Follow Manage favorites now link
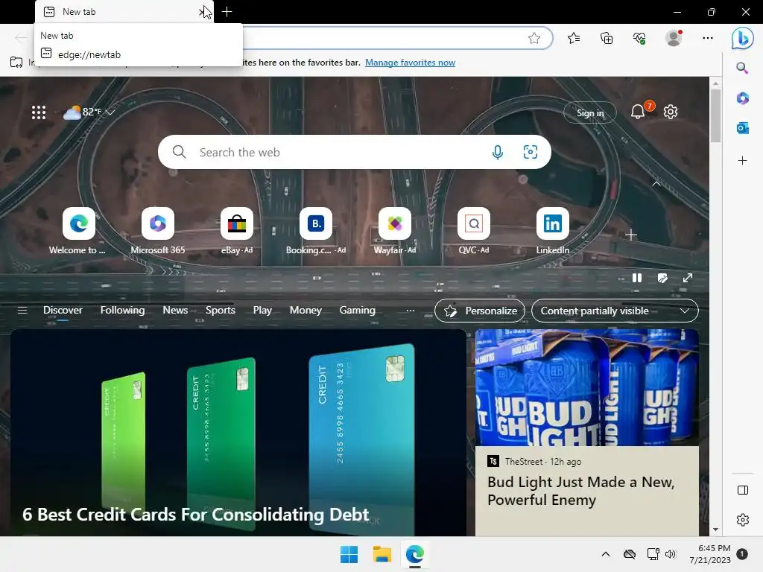 point(411,63)
